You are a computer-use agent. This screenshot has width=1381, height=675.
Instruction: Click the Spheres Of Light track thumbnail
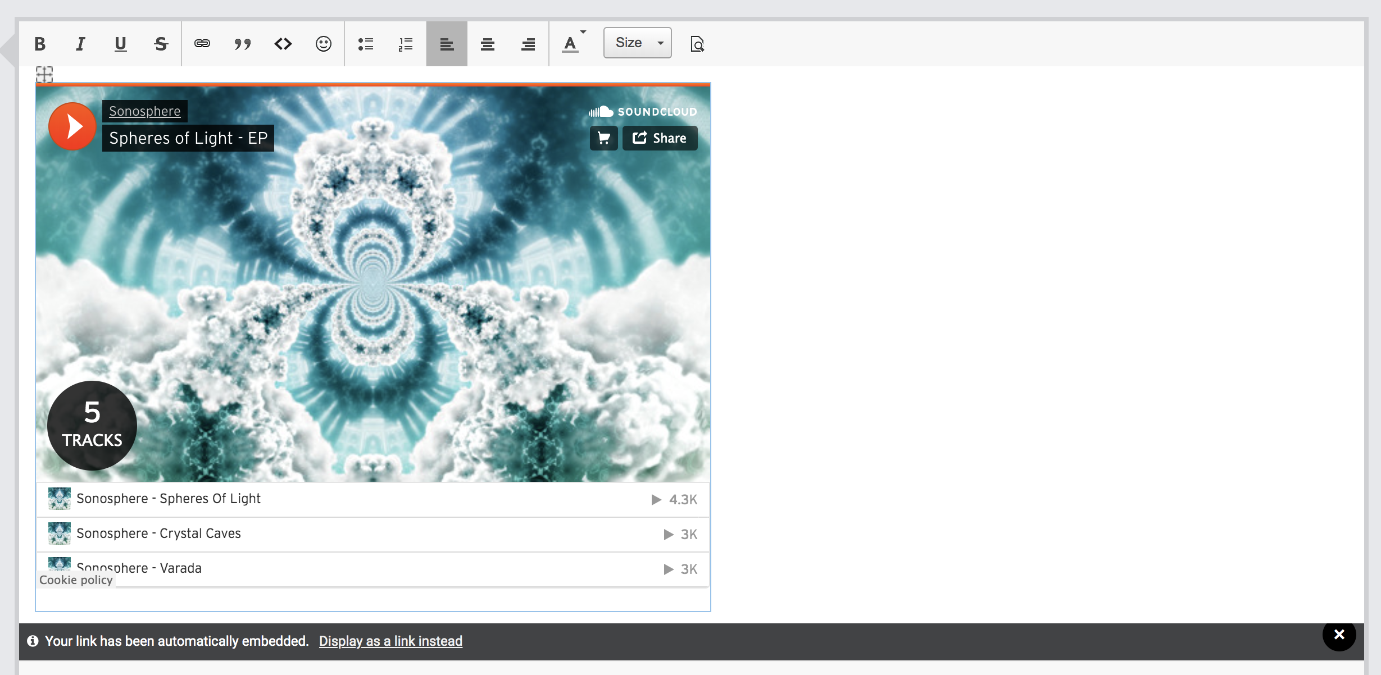[60, 499]
